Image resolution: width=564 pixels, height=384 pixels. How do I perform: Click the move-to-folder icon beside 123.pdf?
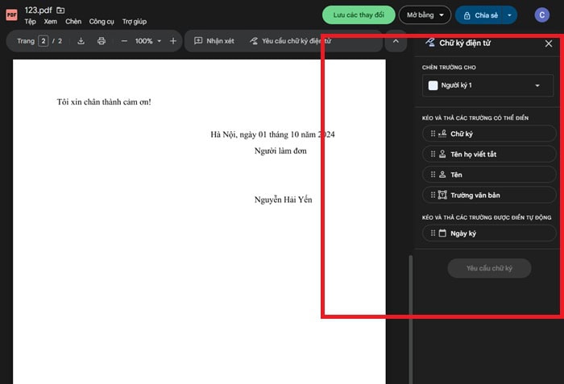[61, 10]
